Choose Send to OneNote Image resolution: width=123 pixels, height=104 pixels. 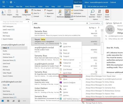click(x=70, y=82)
